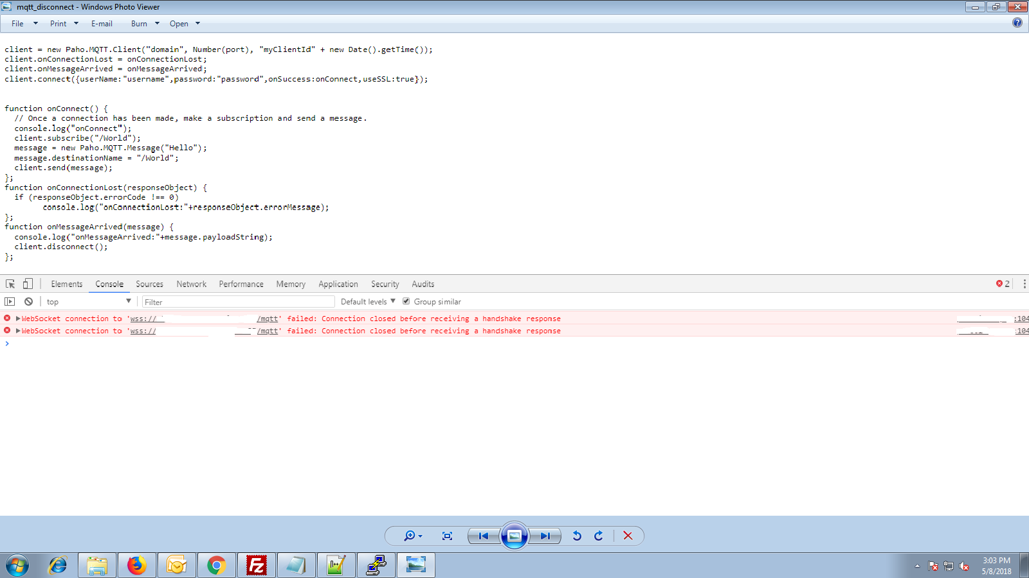Open the Action Center flag icon
This screenshot has height=578, width=1029.
(933, 566)
